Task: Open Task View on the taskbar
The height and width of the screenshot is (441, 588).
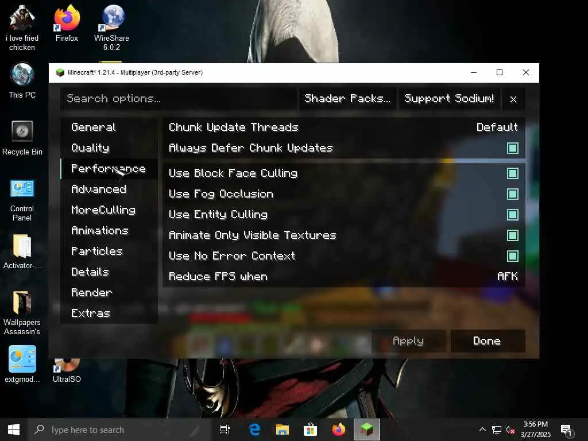Action: pyautogui.click(x=225, y=430)
